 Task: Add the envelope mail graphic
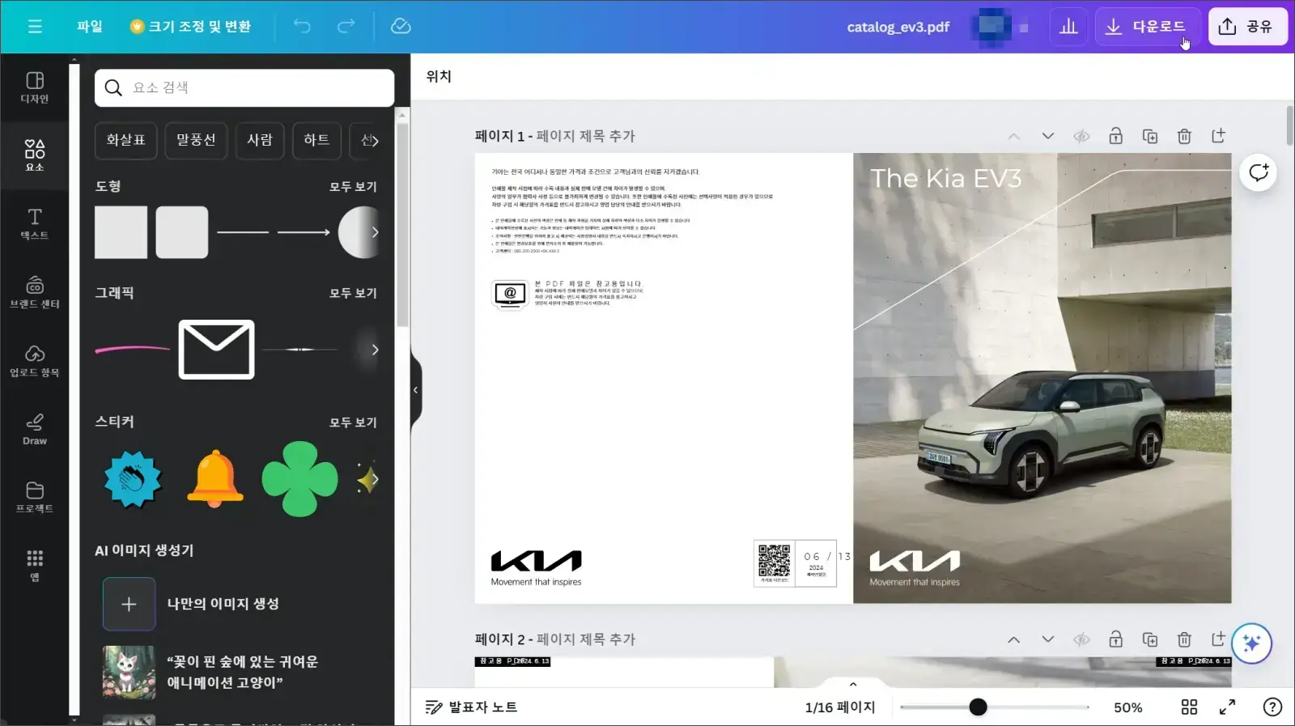tap(216, 350)
